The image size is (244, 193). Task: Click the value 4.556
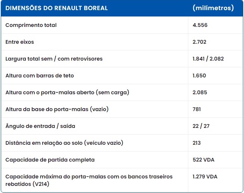pyautogui.click(x=200, y=25)
